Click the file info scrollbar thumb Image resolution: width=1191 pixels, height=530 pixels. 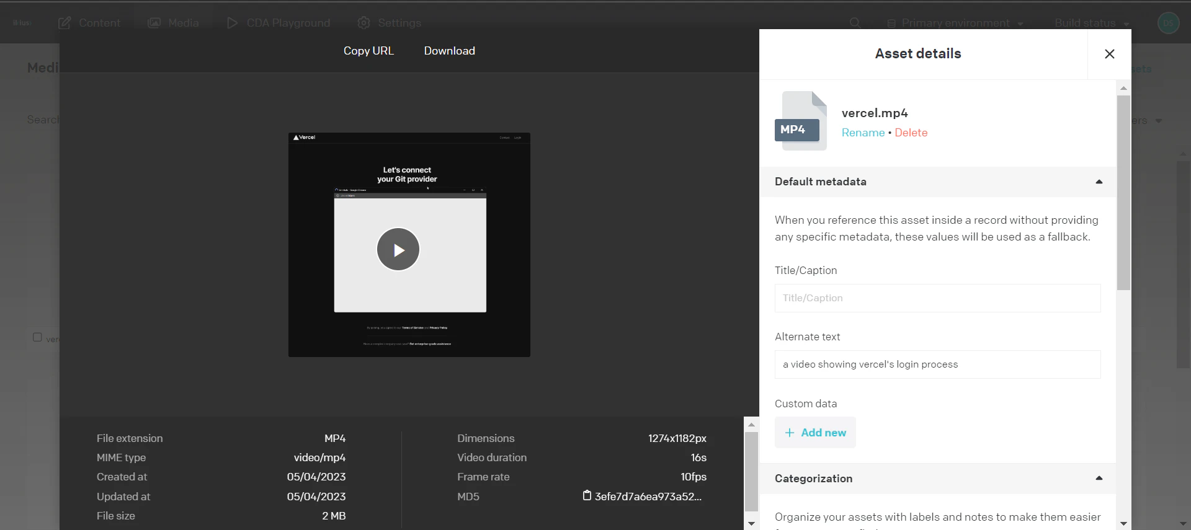[751, 471]
